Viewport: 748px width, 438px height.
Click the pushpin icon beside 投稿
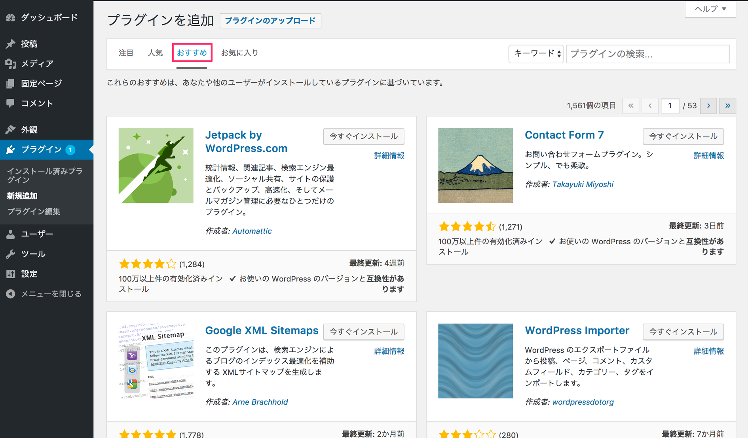pyautogui.click(x=11, y=44)
